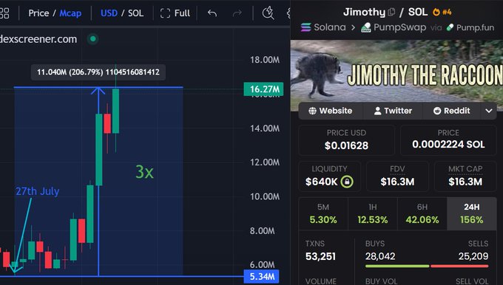Screen dimensions: 503x285
Task: Select the 6H timeframe tab
Action: coord(422,213)
